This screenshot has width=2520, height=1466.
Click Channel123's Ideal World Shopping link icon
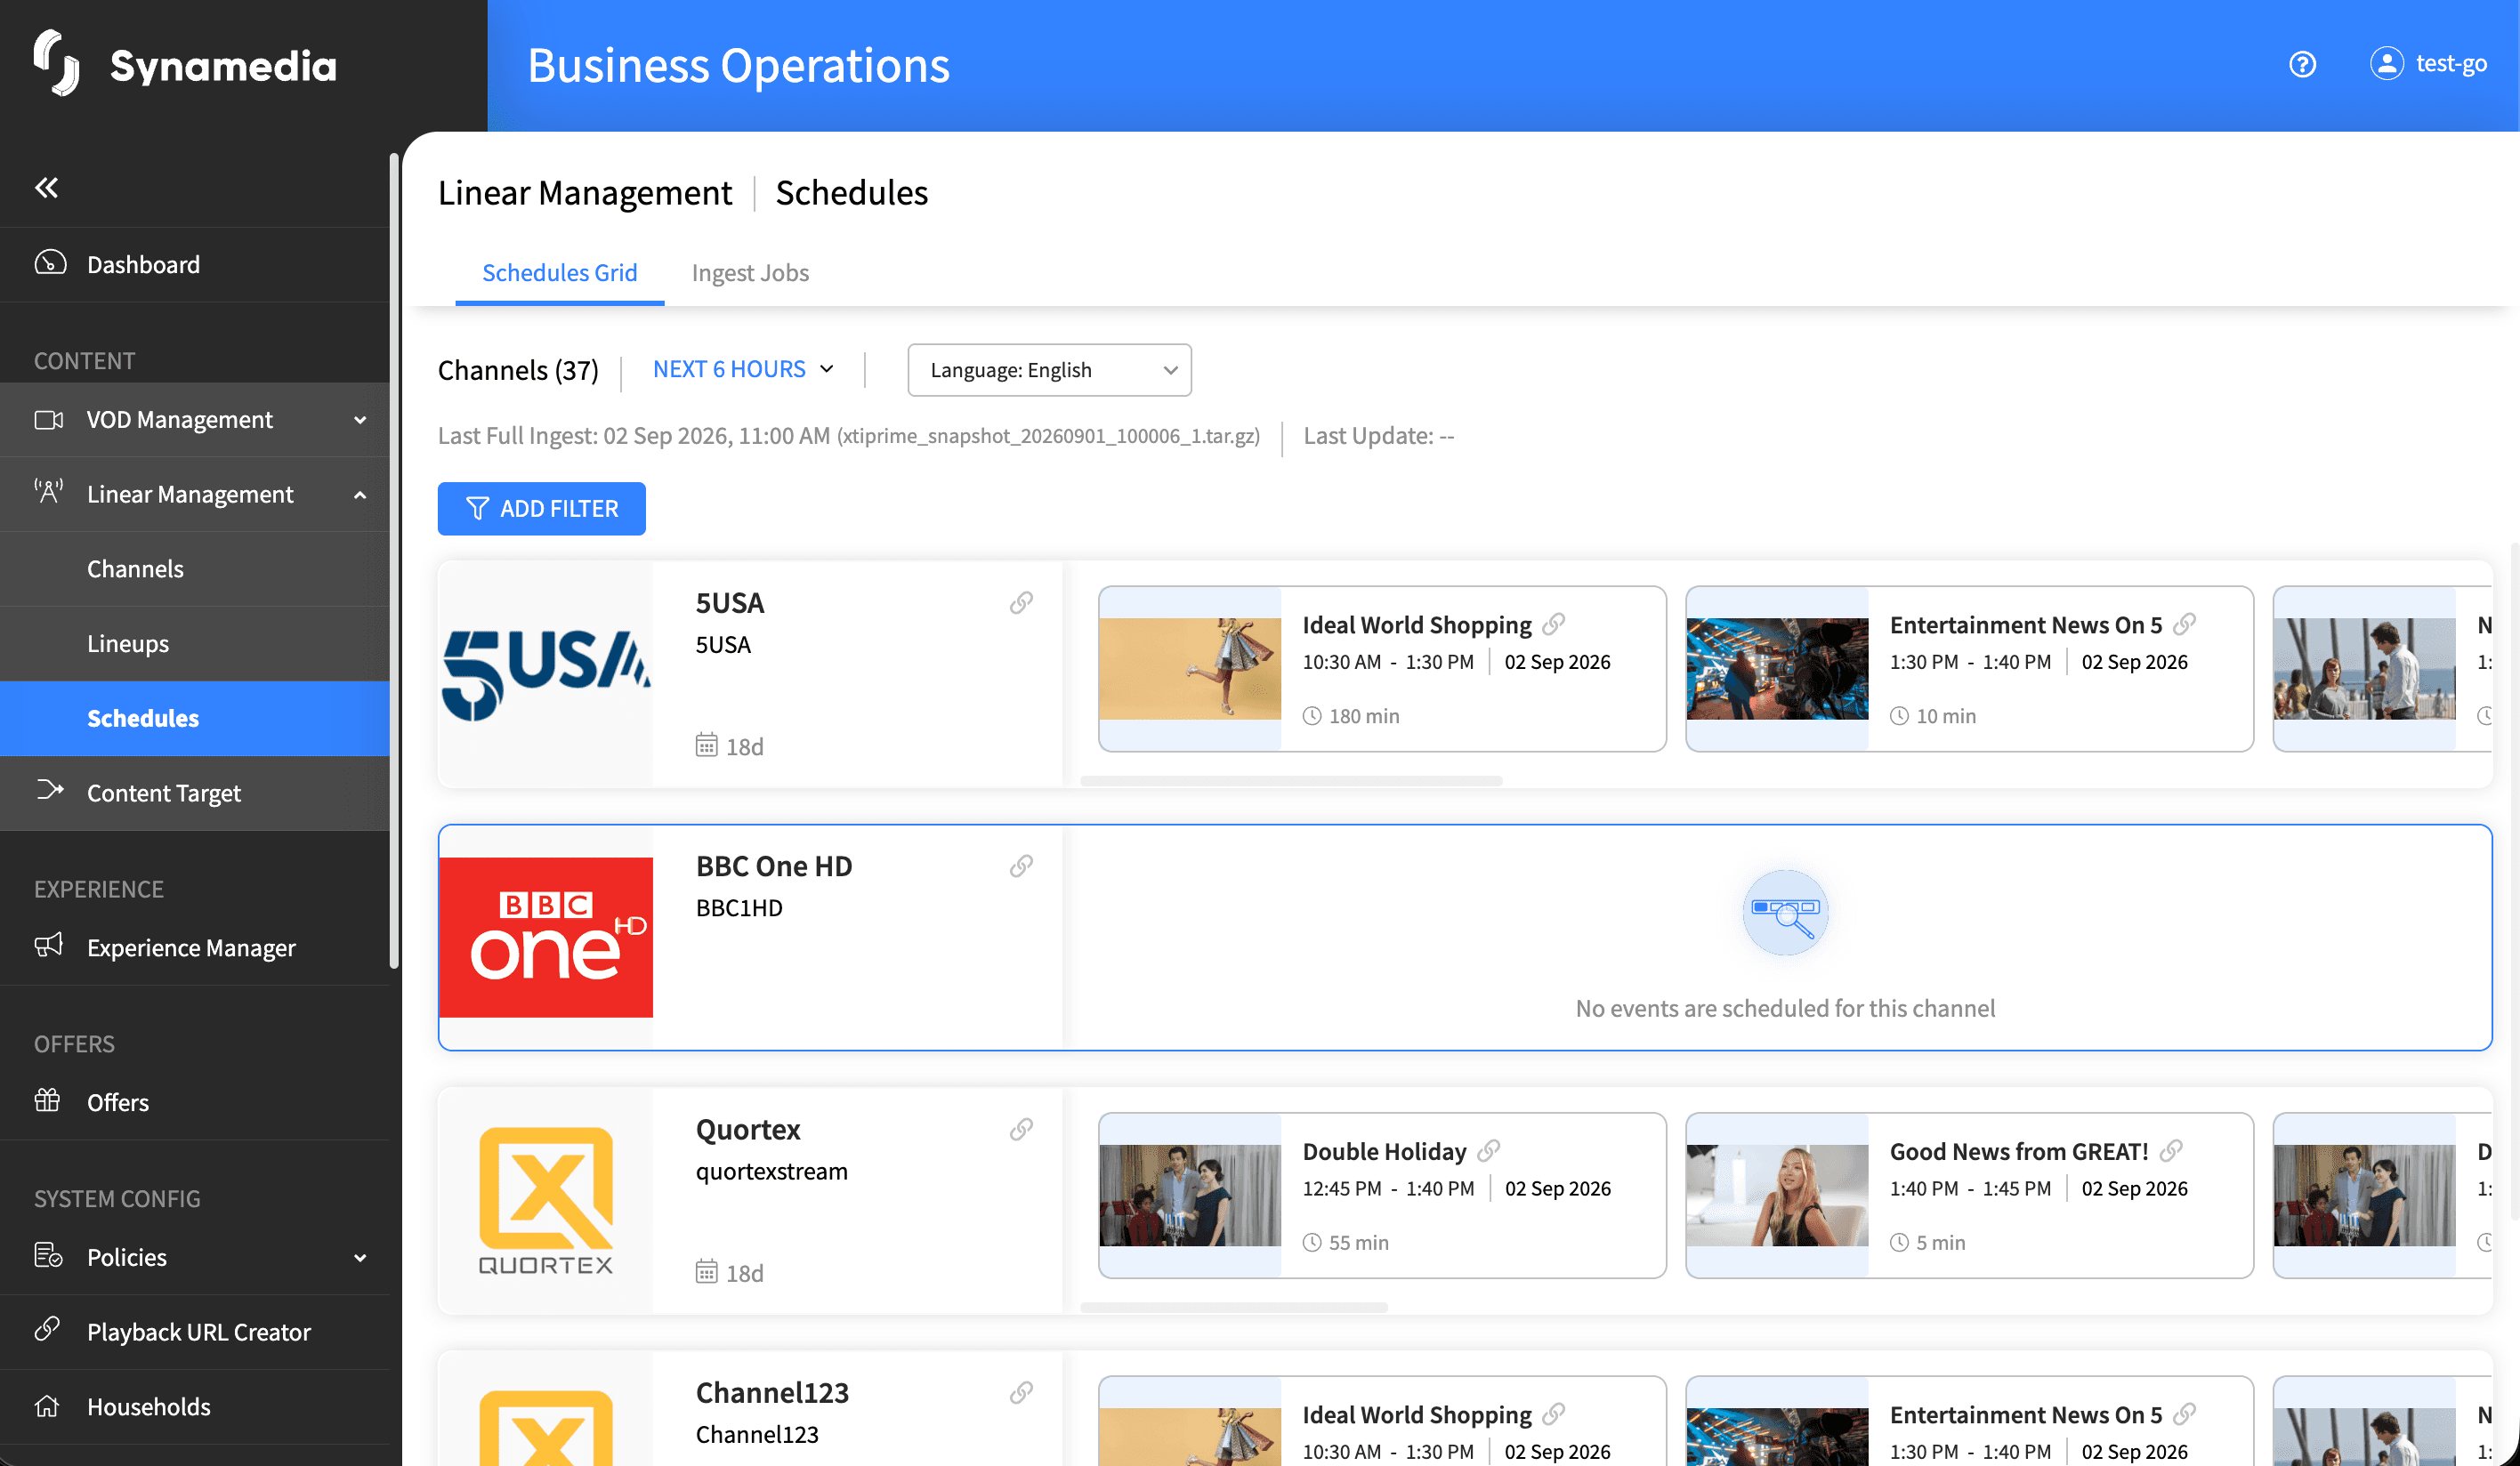click(x=1554, y=1414)
